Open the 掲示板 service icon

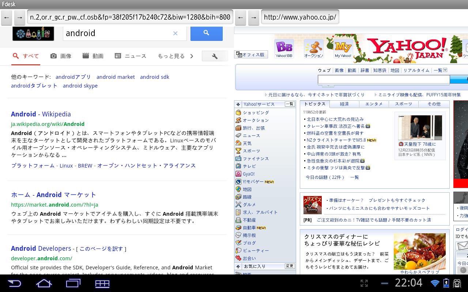(x=238, y=235)
